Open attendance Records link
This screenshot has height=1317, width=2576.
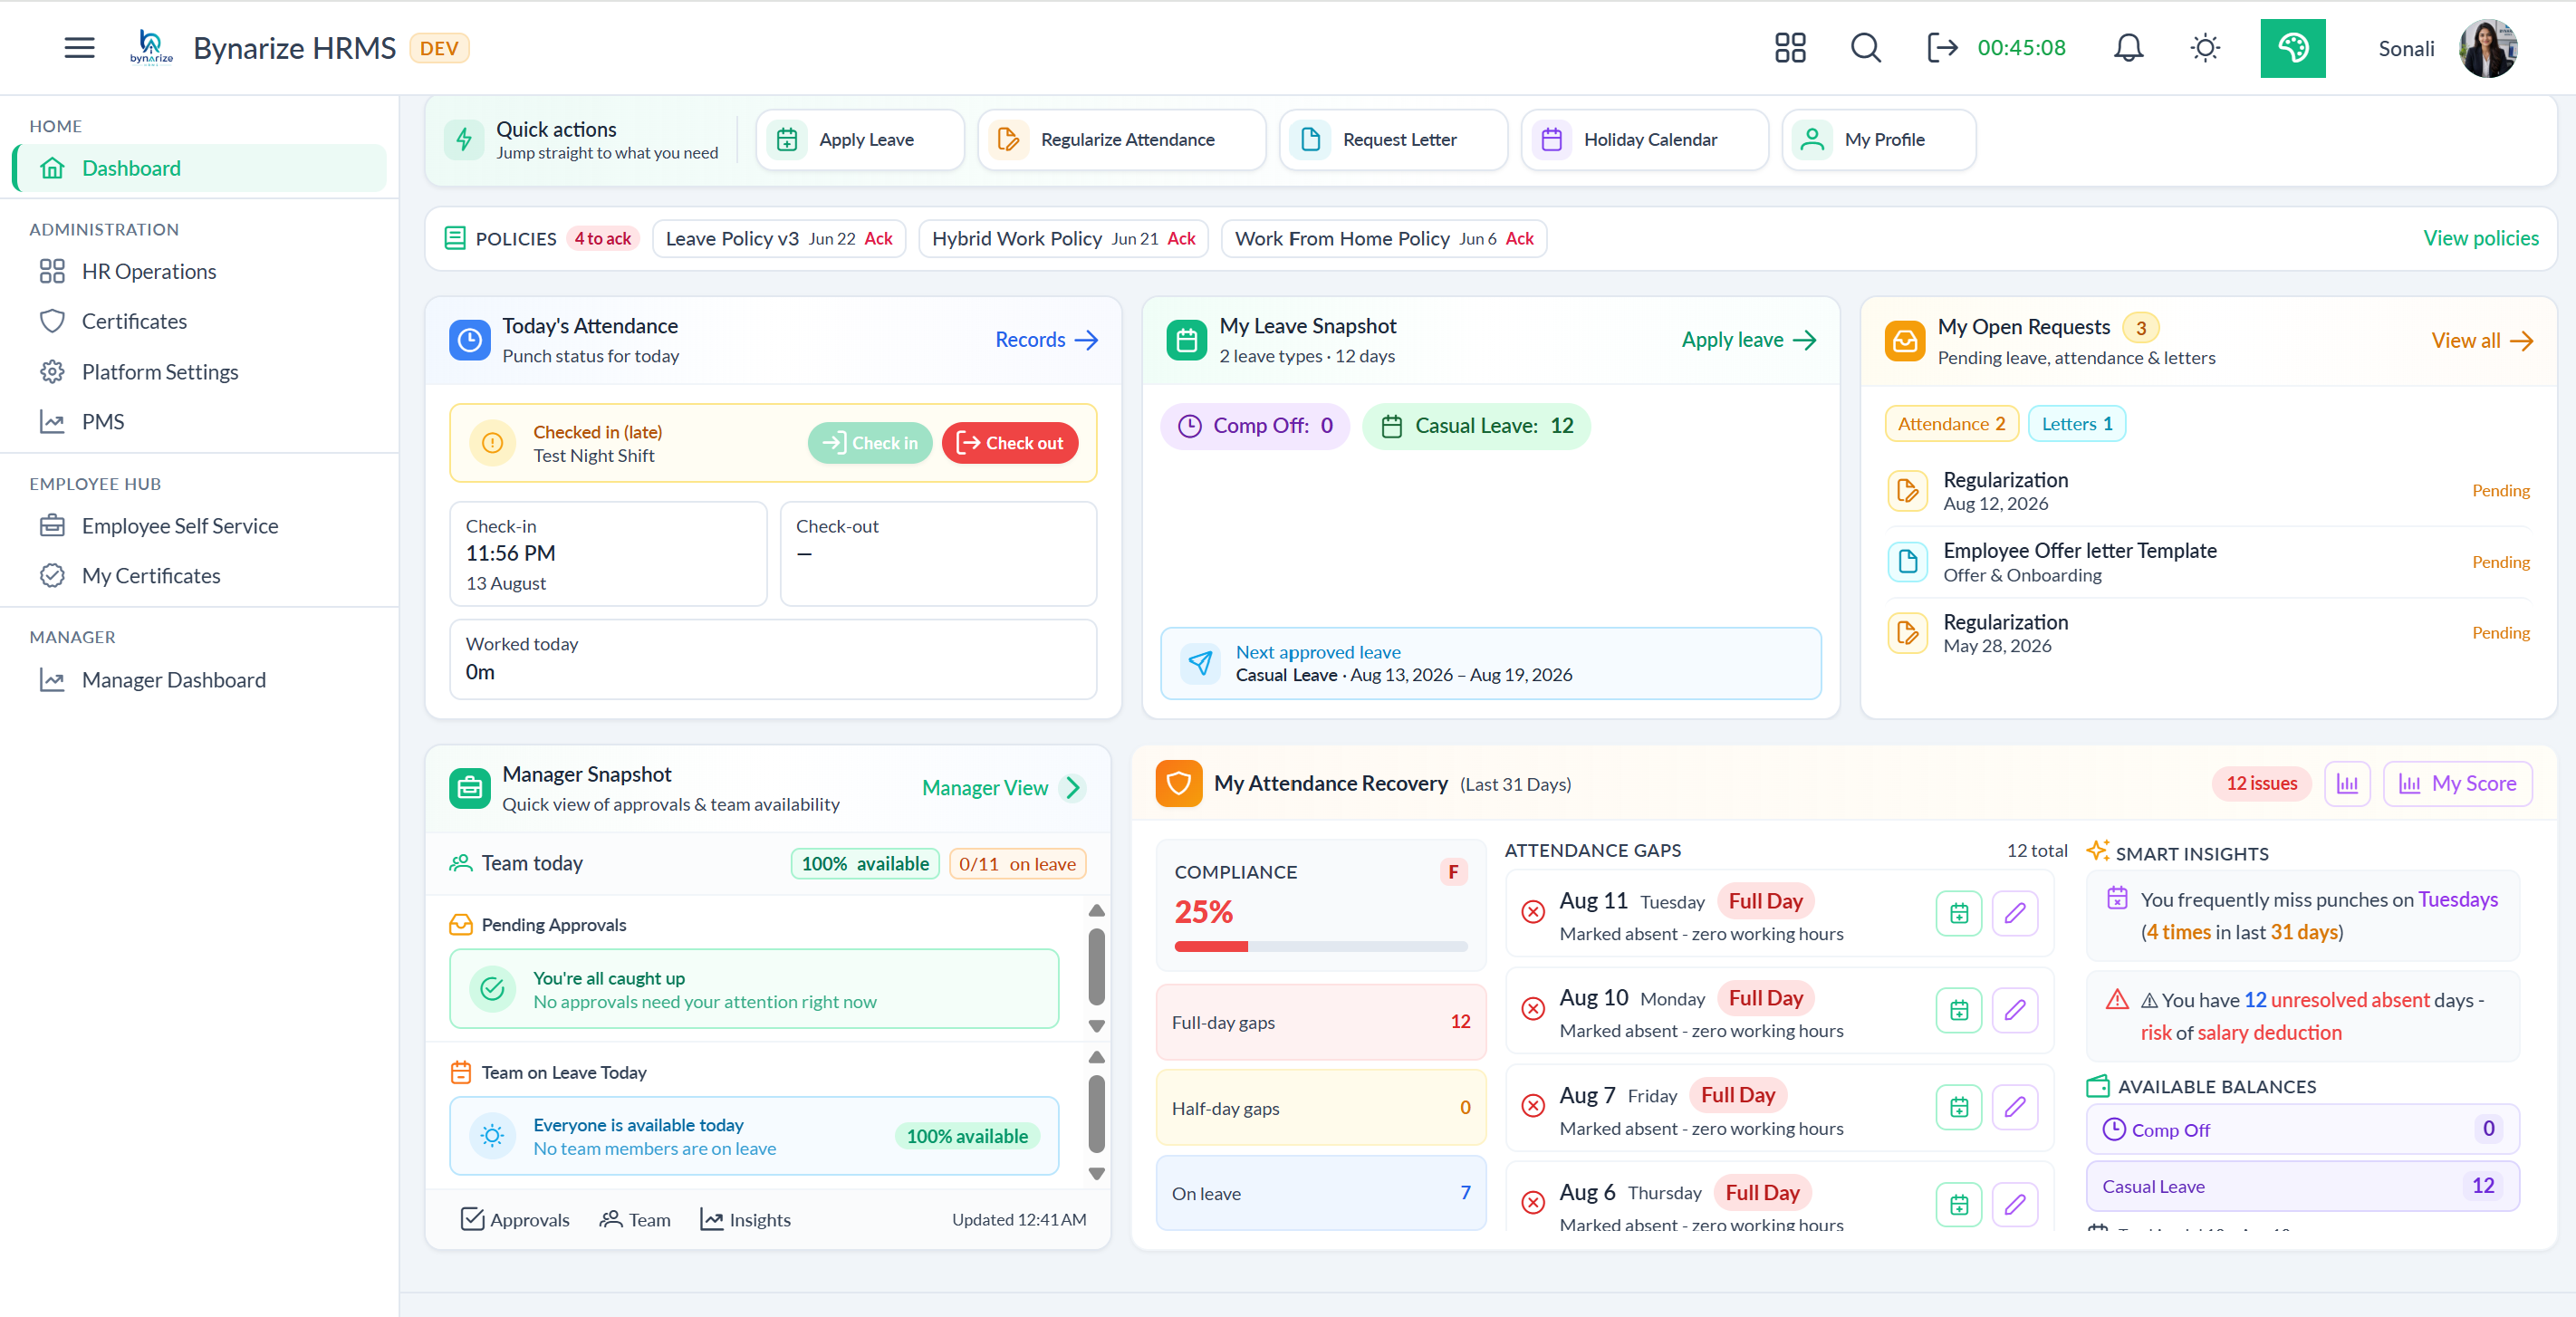tap(1046, 340)
